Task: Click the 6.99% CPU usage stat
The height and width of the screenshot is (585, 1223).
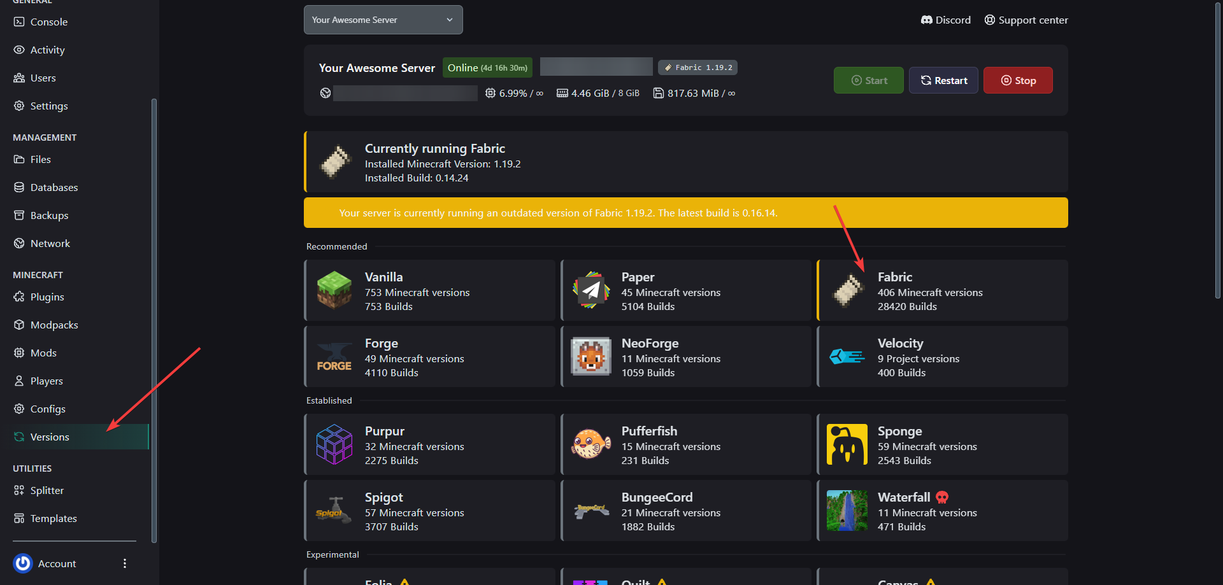Action: point(514,93)
